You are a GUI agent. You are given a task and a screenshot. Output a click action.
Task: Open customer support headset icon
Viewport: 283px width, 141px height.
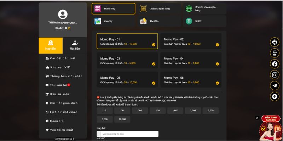coord(275,42)
